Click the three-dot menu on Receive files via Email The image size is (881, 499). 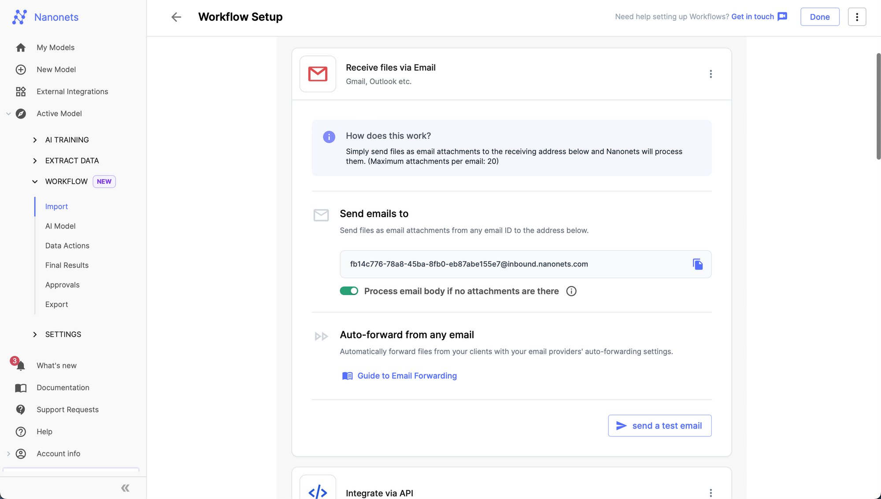711,74
